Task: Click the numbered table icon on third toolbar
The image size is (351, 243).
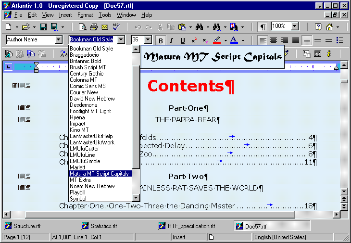Action: 306,53
